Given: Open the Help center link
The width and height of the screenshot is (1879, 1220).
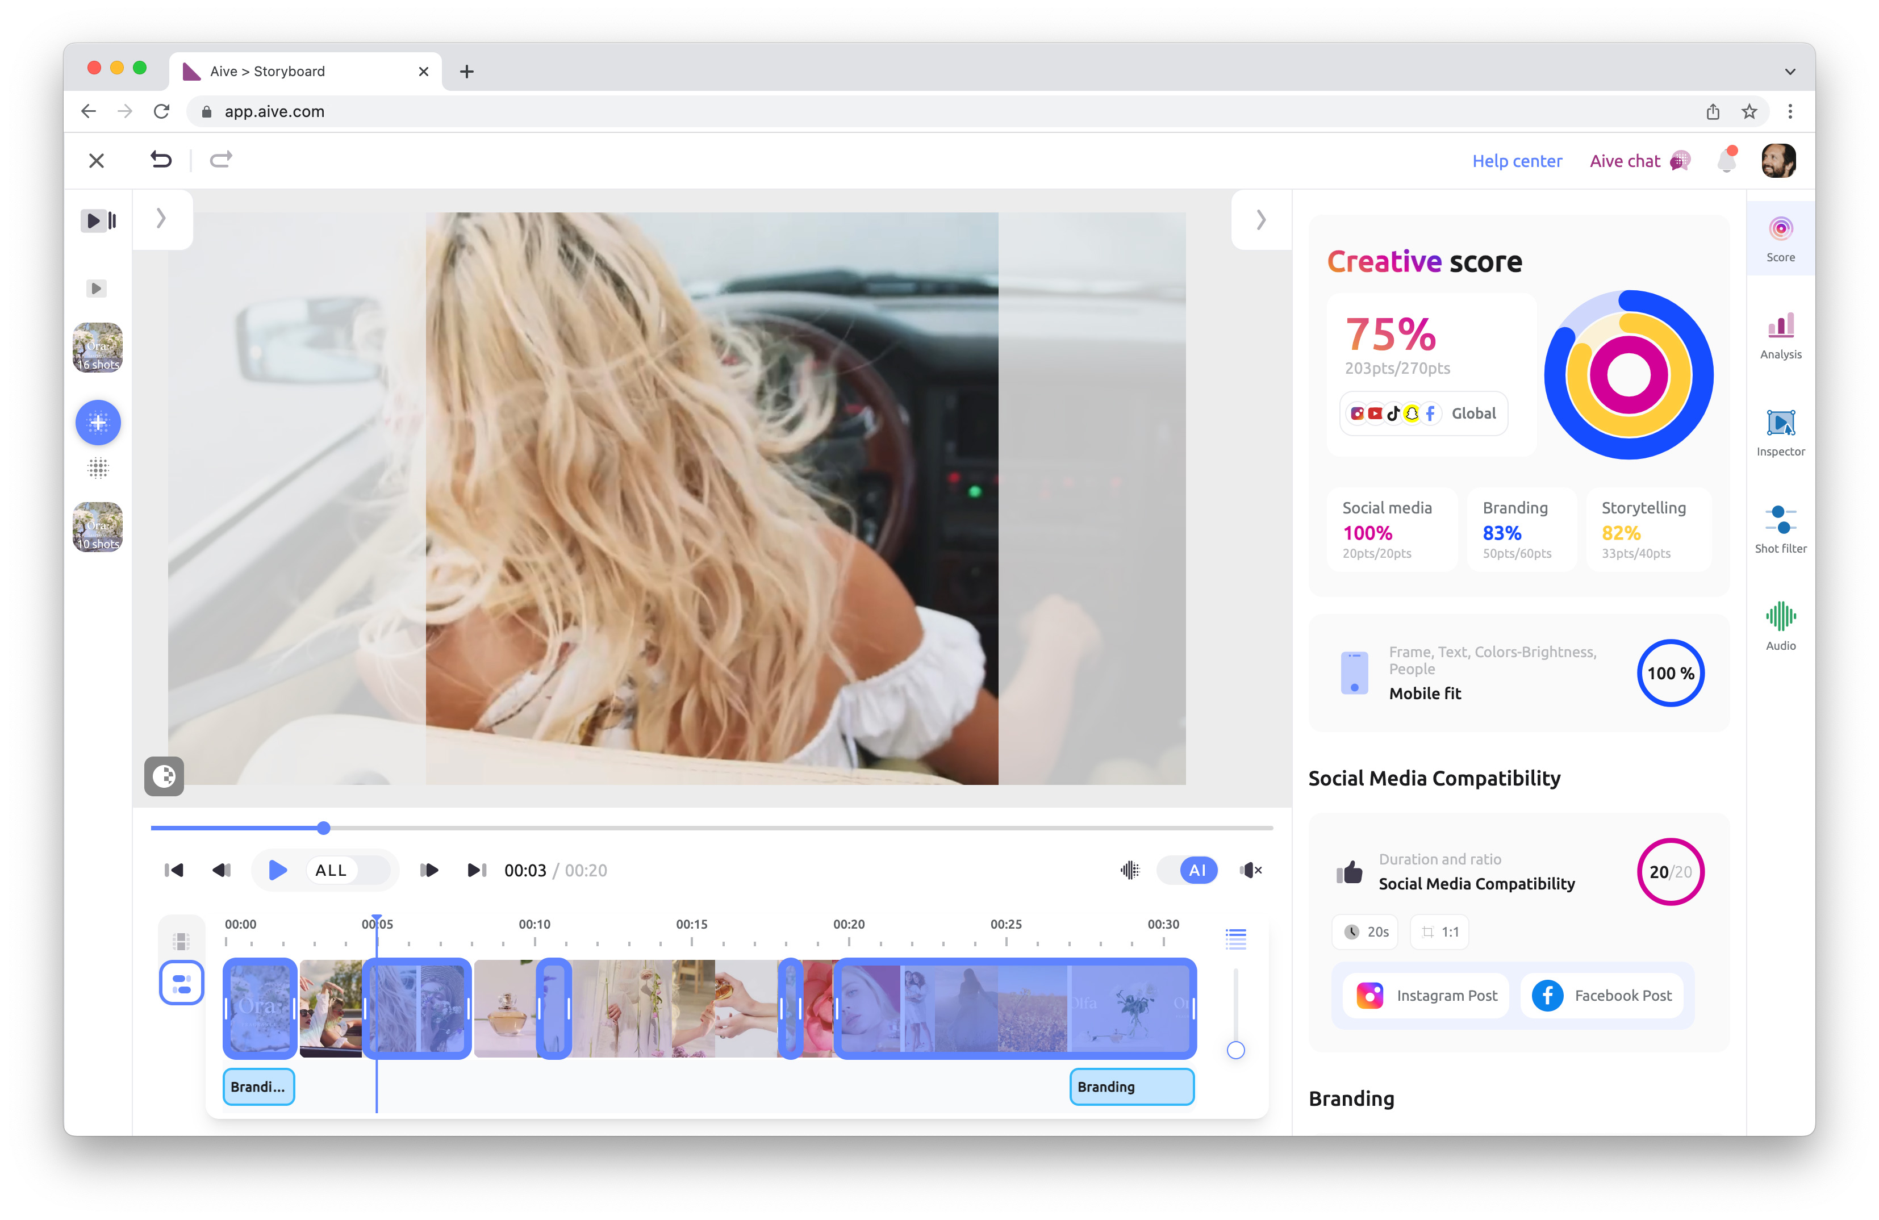Looking at the screenshot, I should 1517,161.
